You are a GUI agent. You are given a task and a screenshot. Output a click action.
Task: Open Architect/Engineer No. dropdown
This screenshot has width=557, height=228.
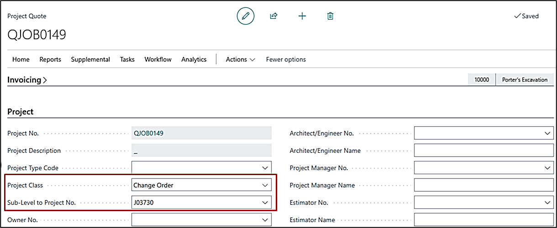[547, 133]
